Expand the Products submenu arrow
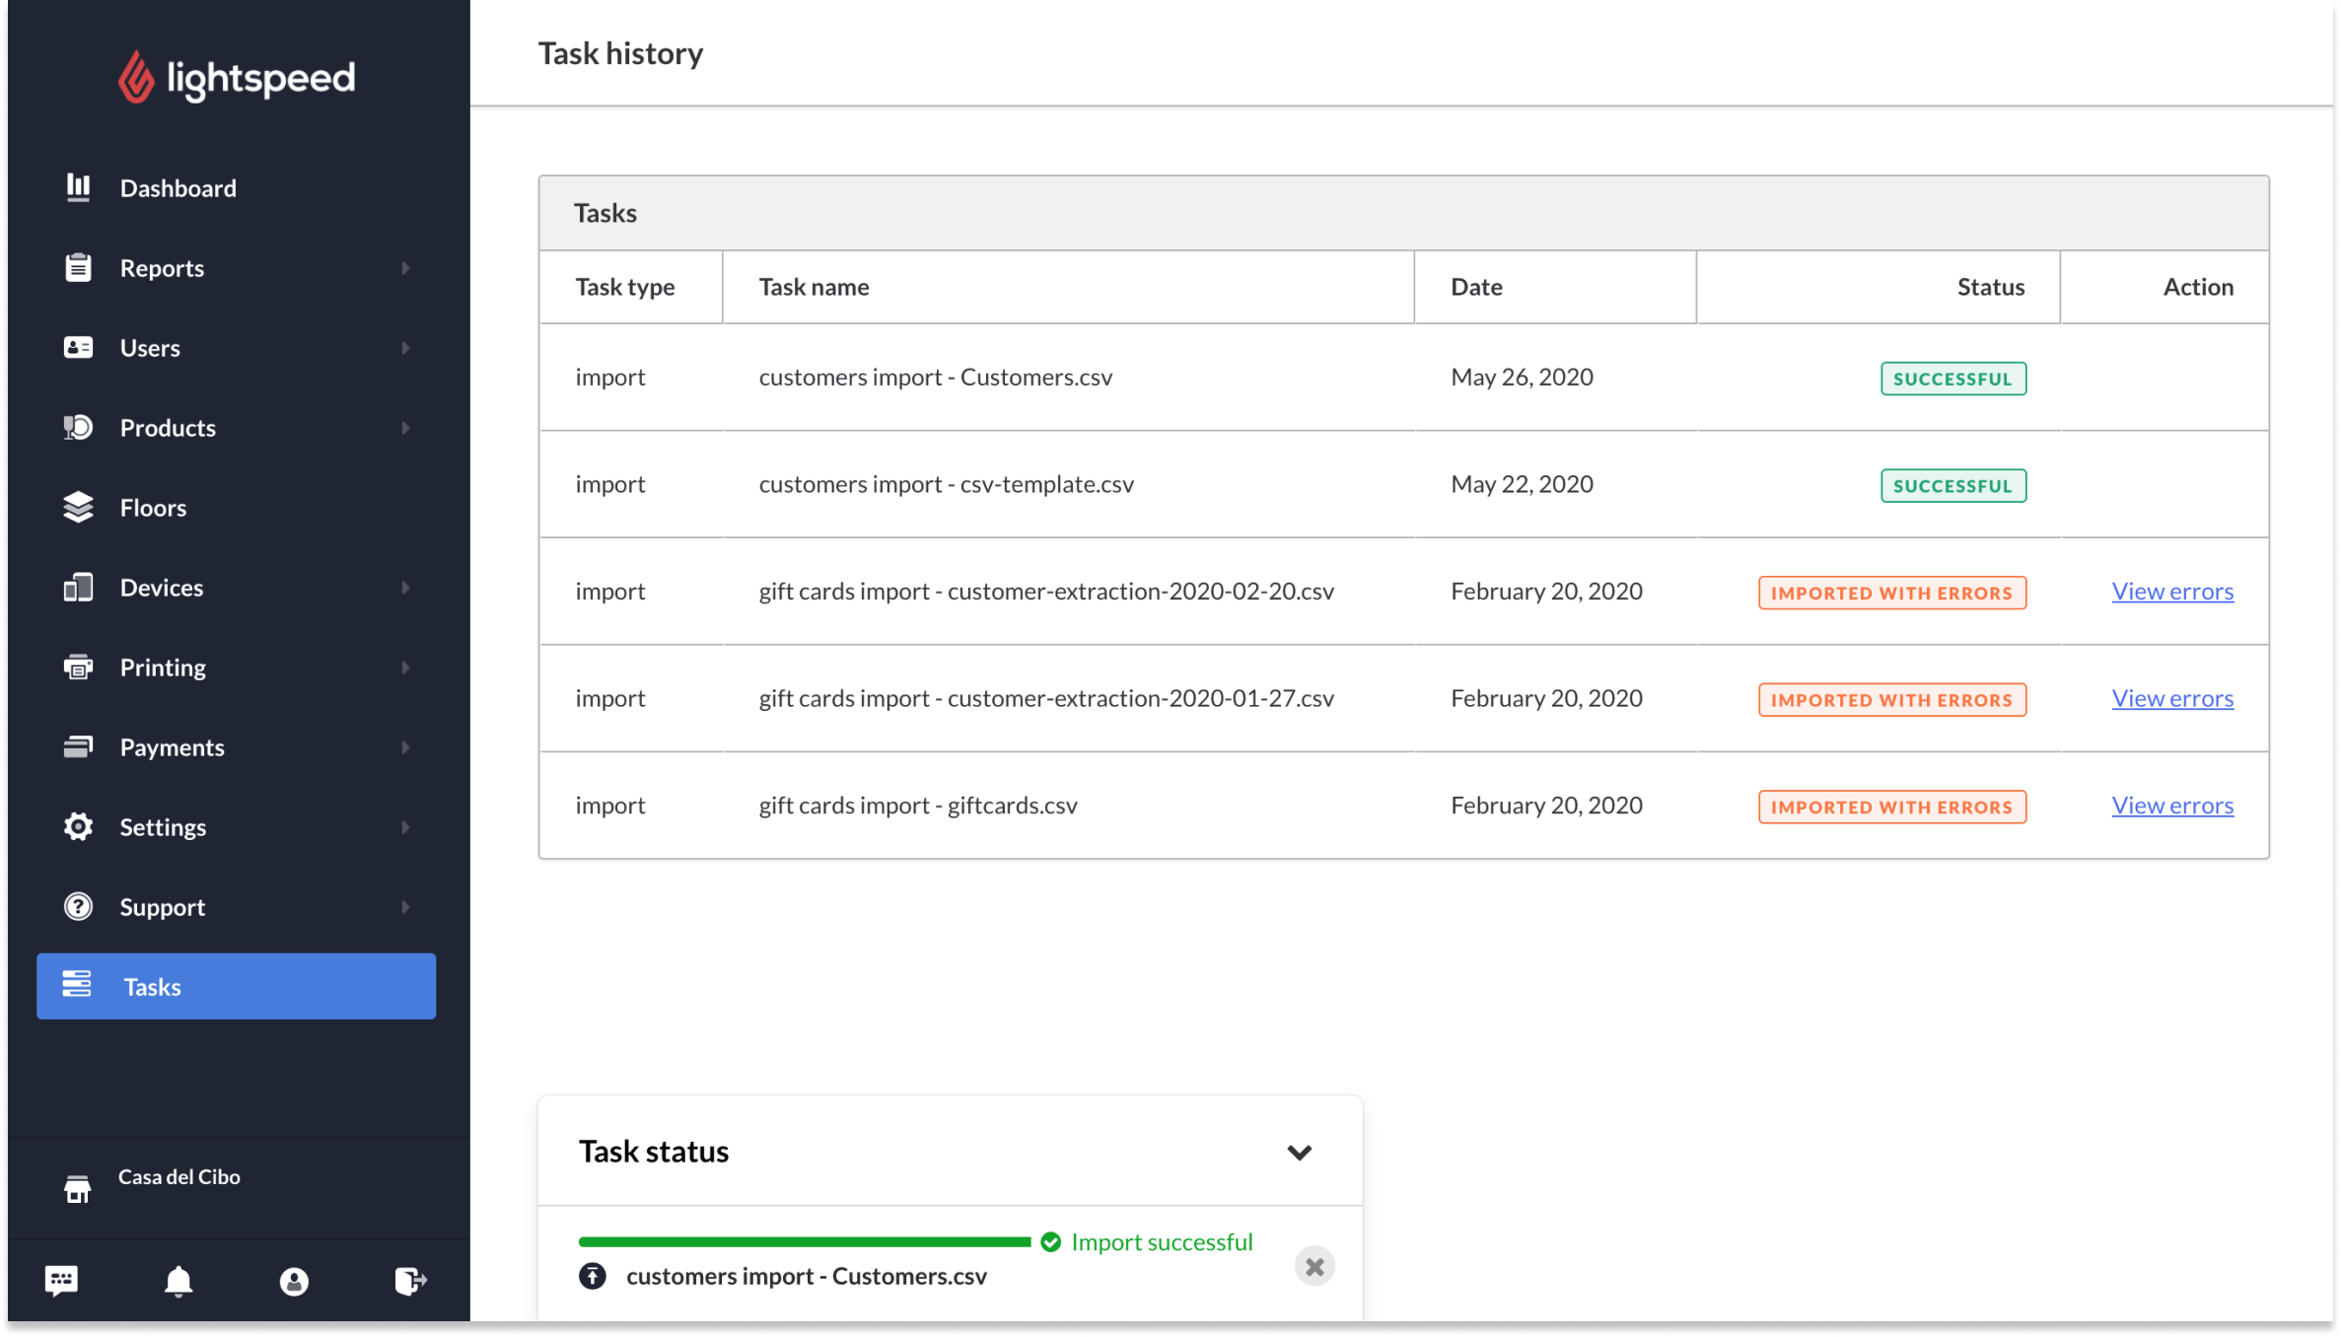This screenshot has width=2341, height=1337. [405, 428]
